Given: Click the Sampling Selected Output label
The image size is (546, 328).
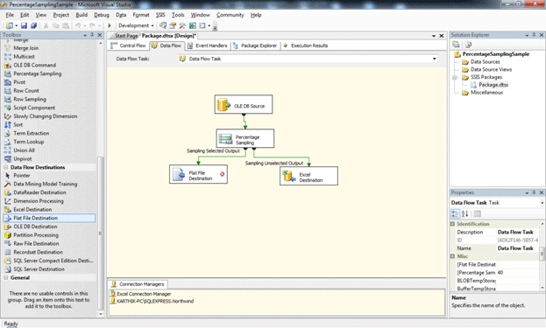Looking at the screenshot, I should click(x=213, y=150).
